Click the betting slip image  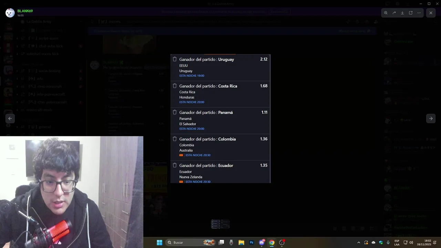(220, 118)
